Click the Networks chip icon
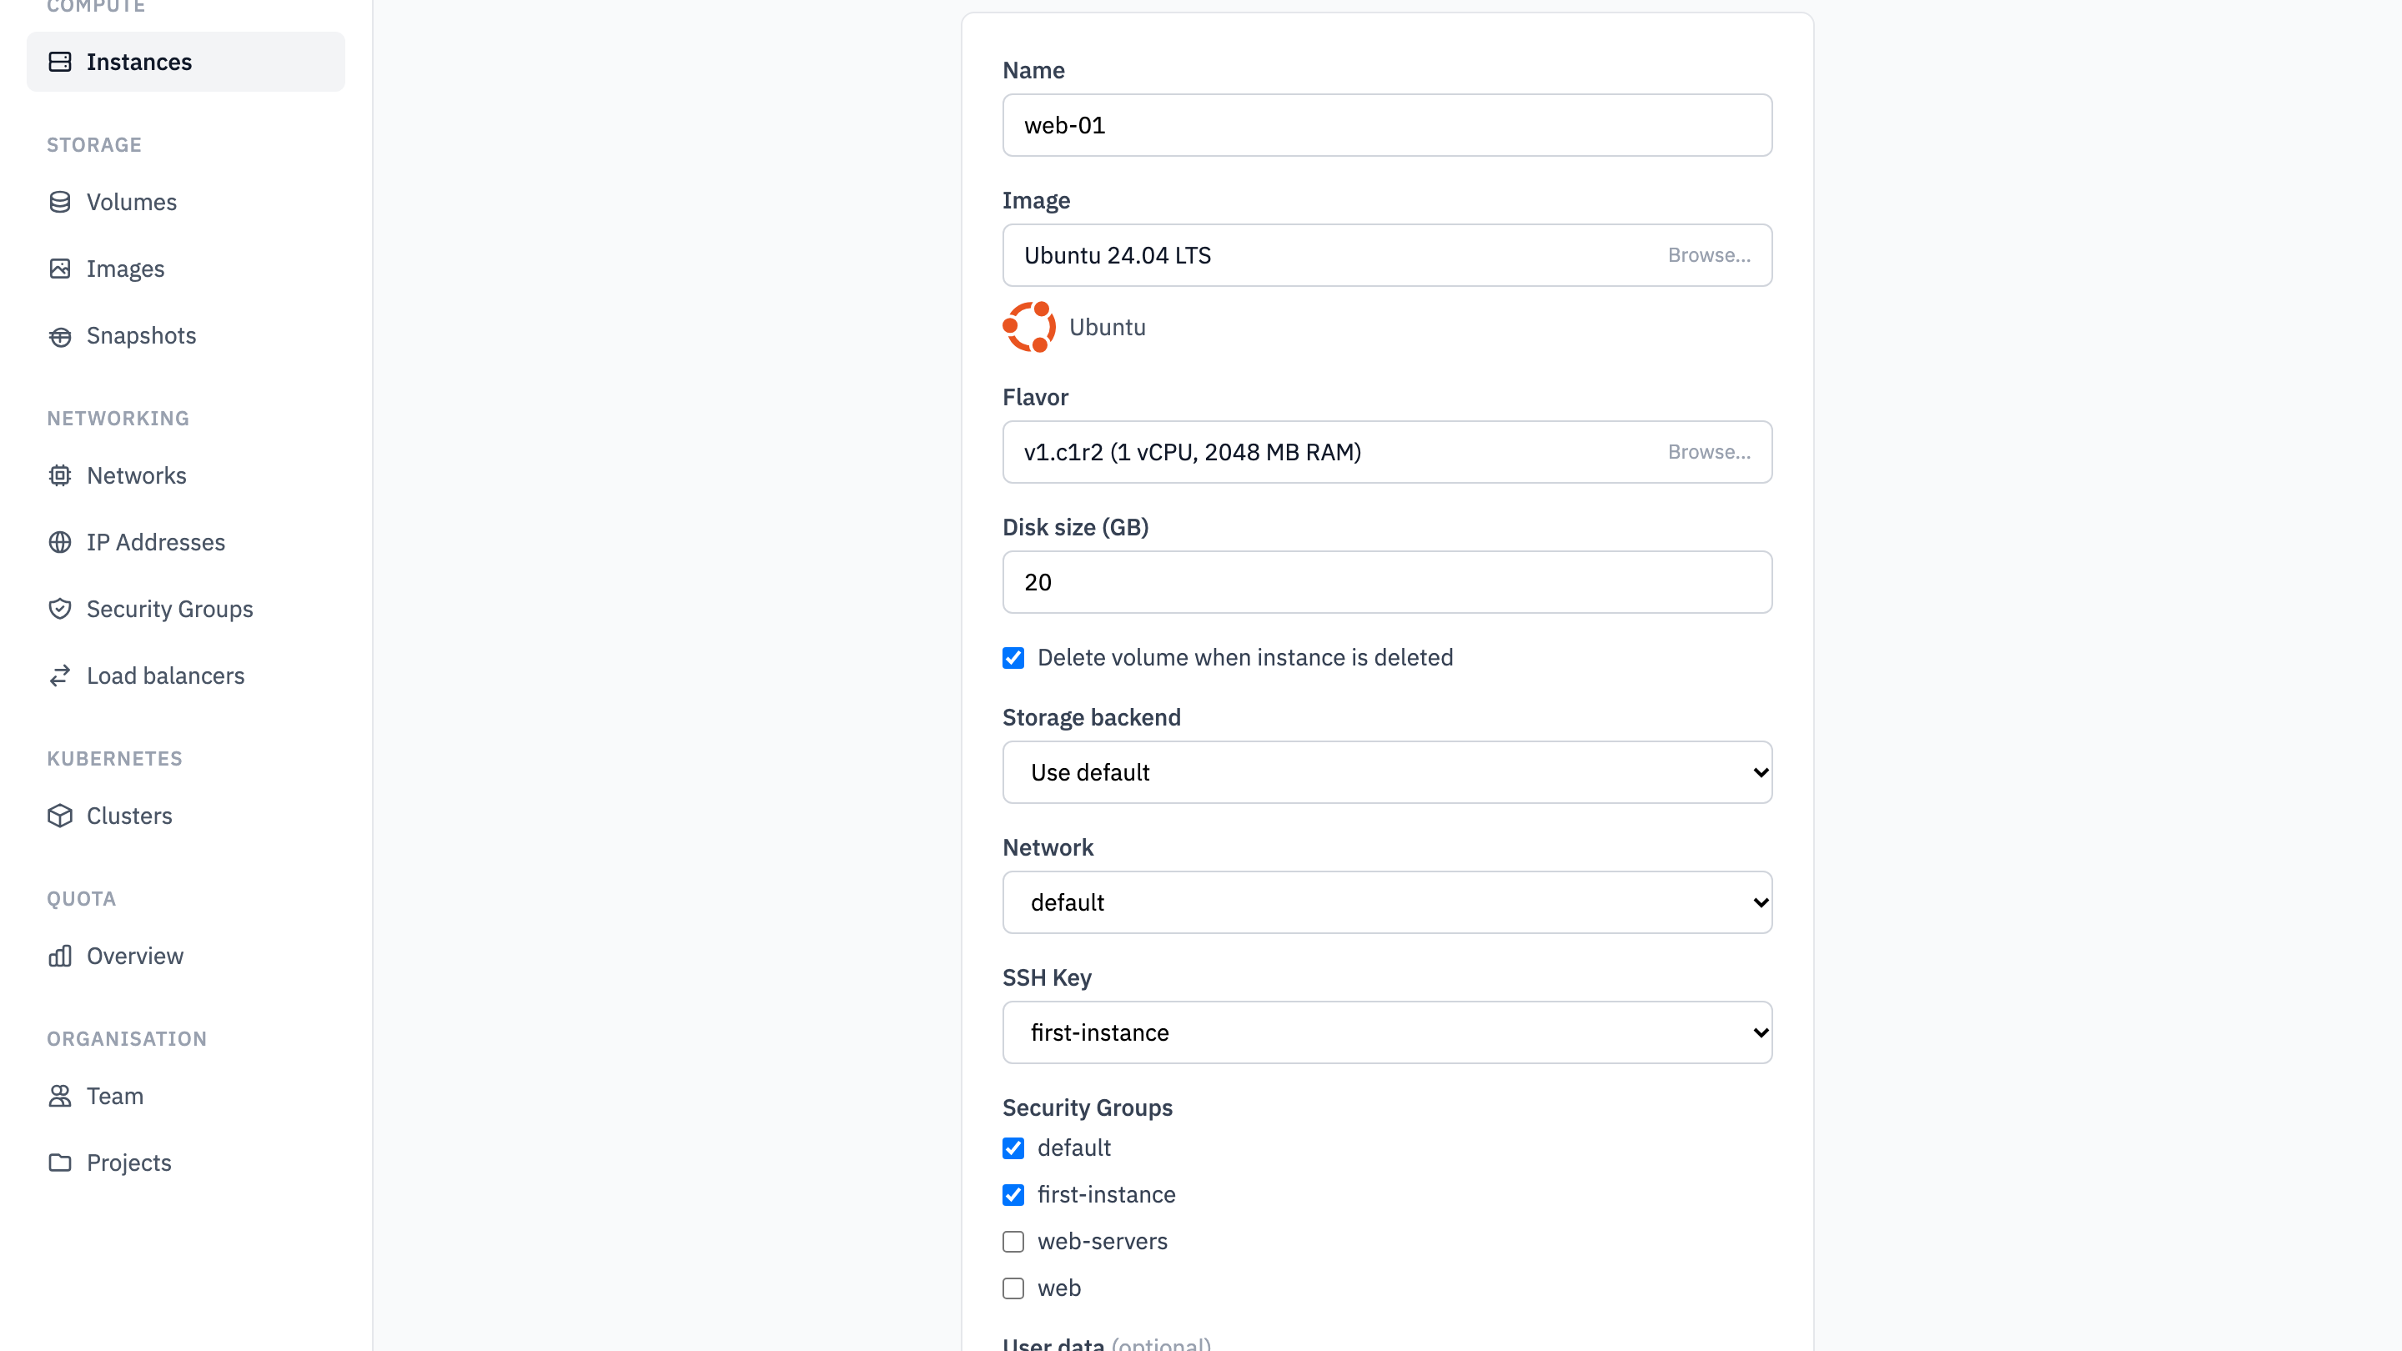The height and width of the screenshot is (1351, 2402). pos(60,475)
